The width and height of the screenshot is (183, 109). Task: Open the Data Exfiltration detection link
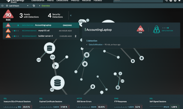point(96,44)
